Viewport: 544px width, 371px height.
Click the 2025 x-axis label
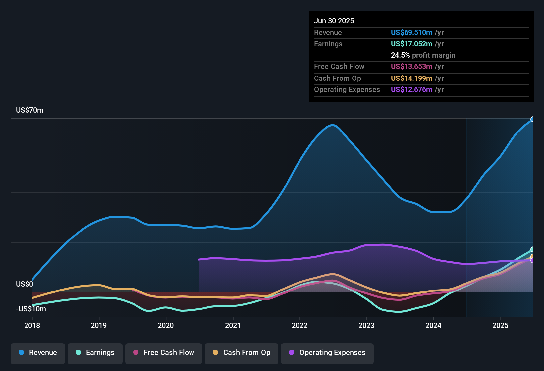click(x=500, y=326)
